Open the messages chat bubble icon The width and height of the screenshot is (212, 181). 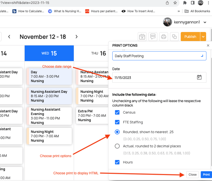(x=153, y=36)
